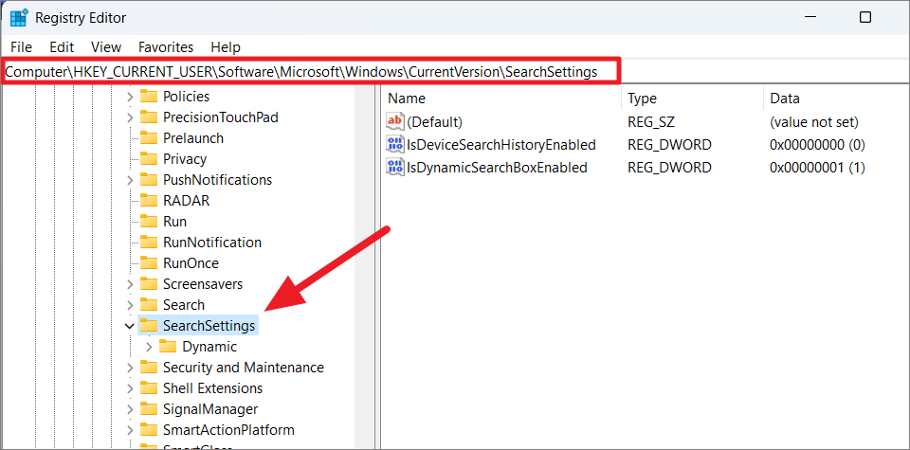Click the IsDynamicSearchBoxEnabled DWORD icon

[x=394, y=168]
